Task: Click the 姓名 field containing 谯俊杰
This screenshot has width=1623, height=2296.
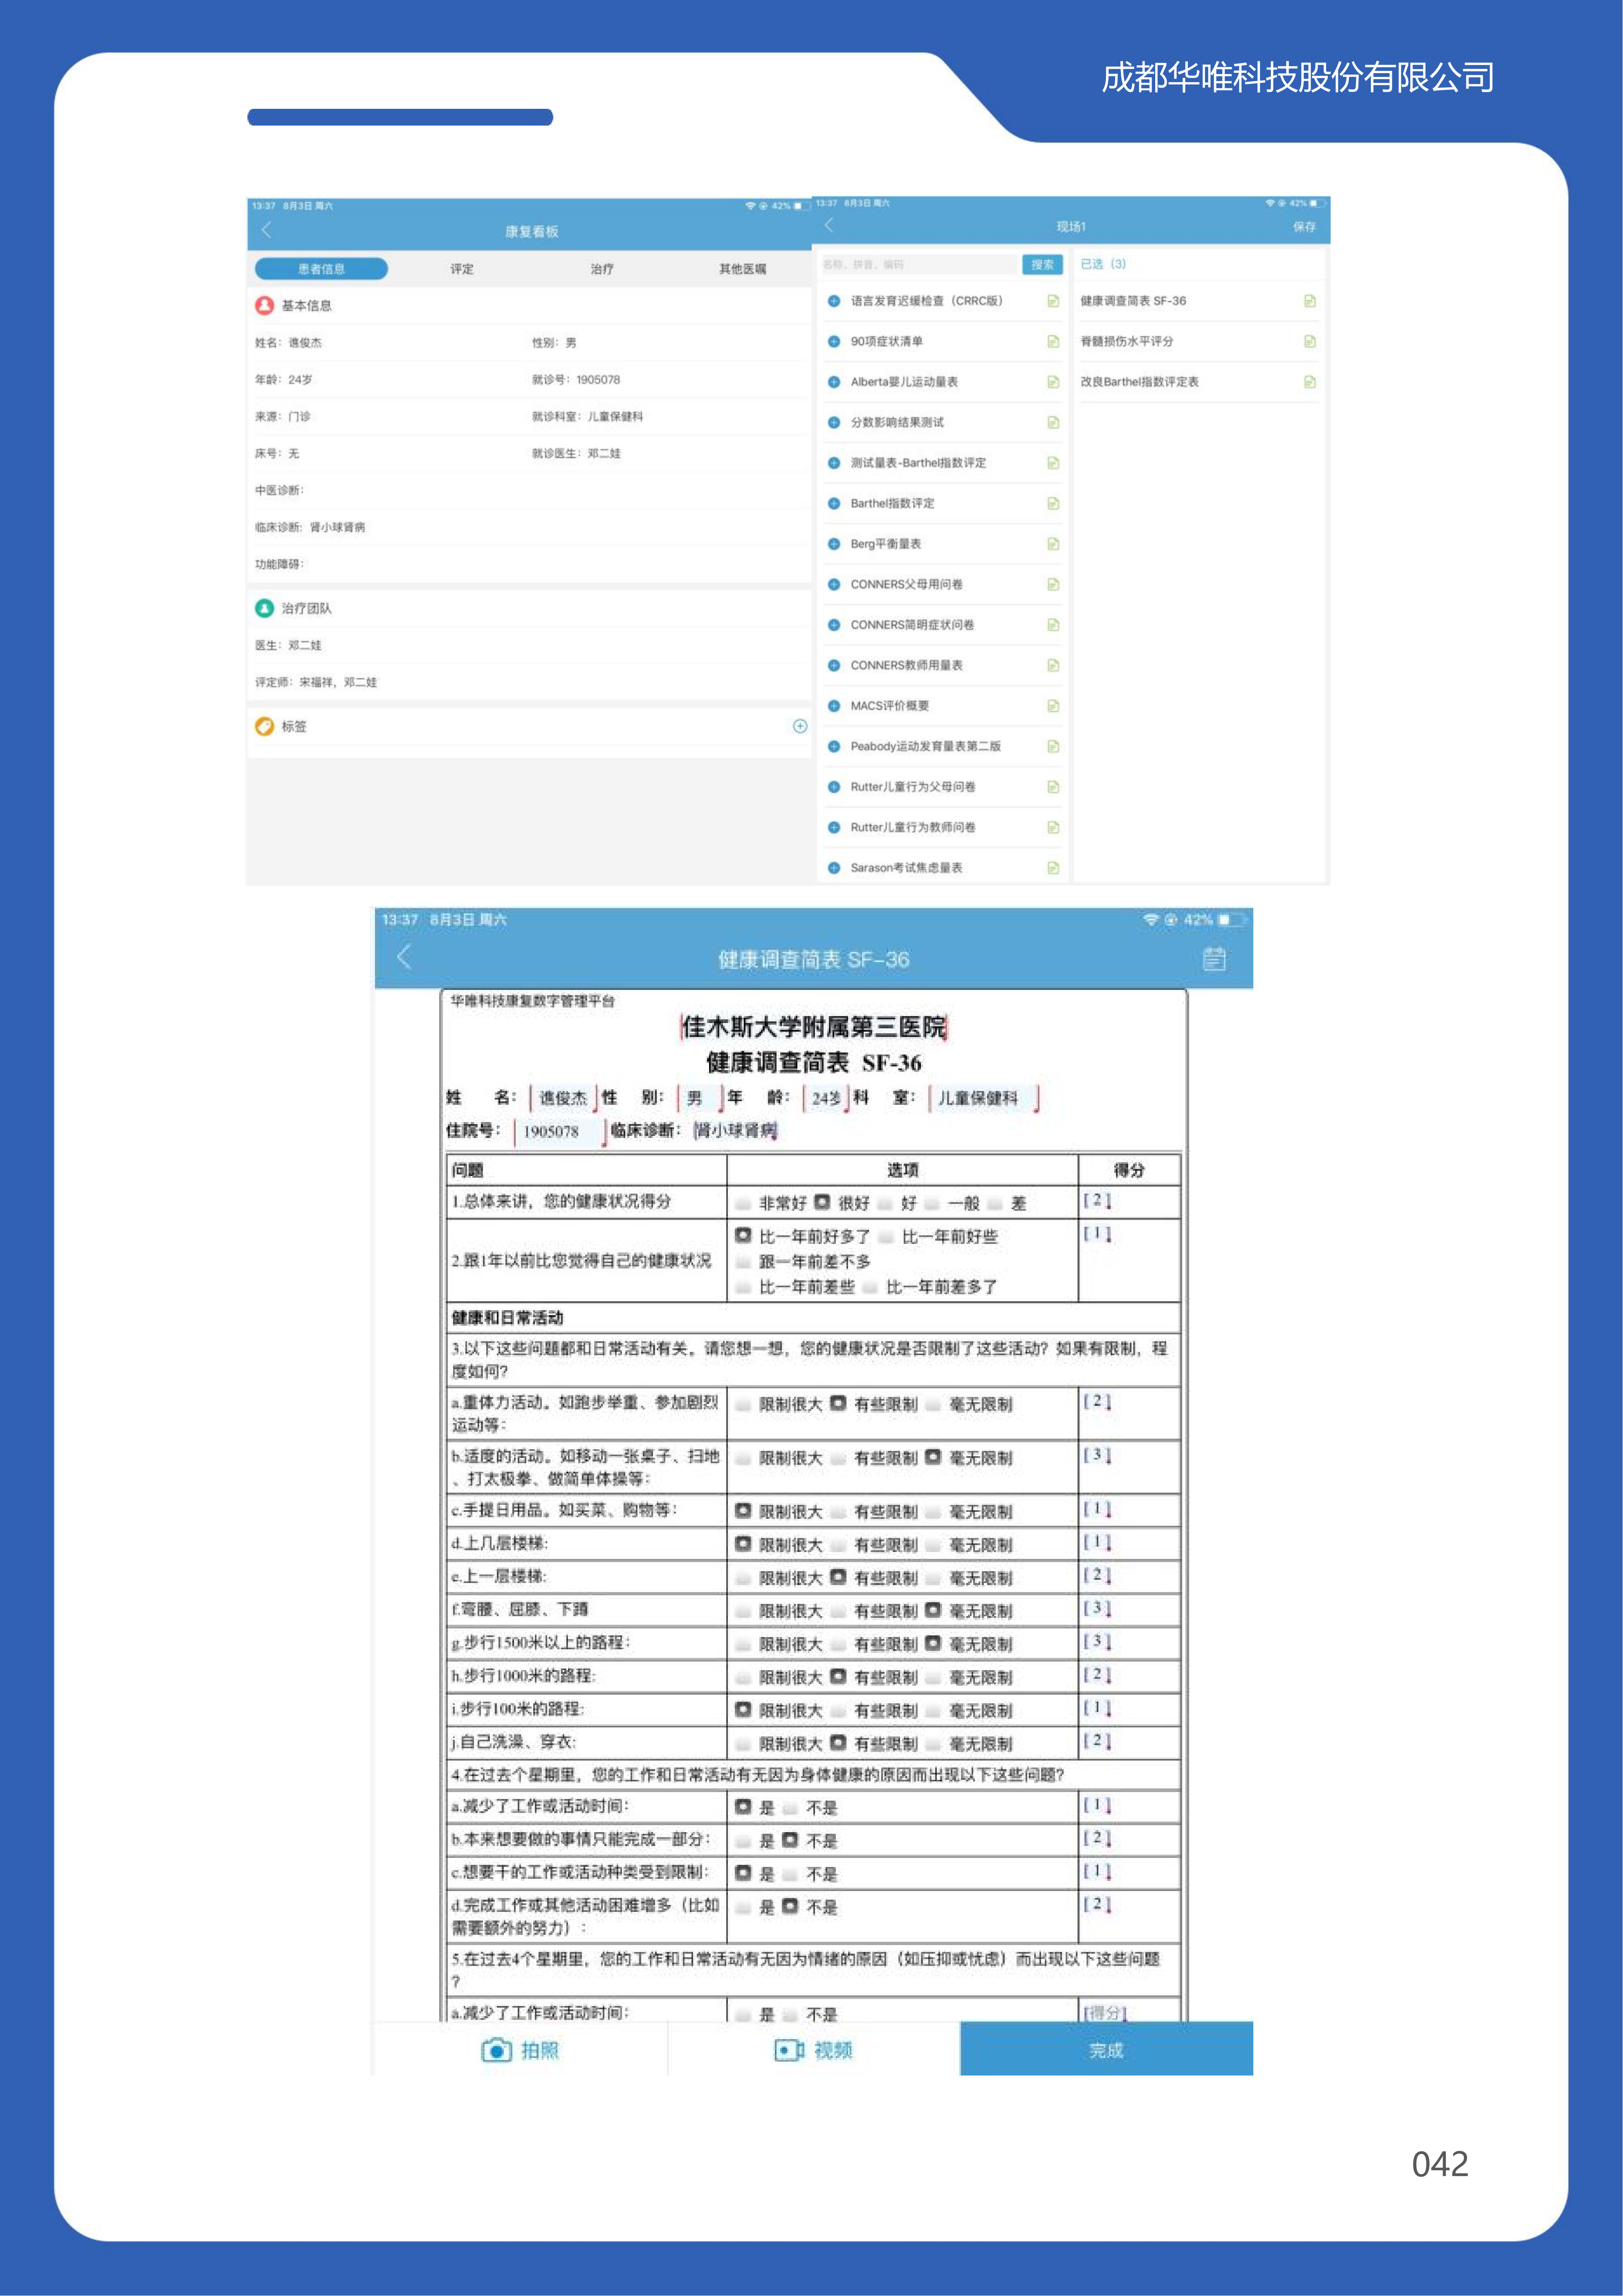Action: point(563,1098)
